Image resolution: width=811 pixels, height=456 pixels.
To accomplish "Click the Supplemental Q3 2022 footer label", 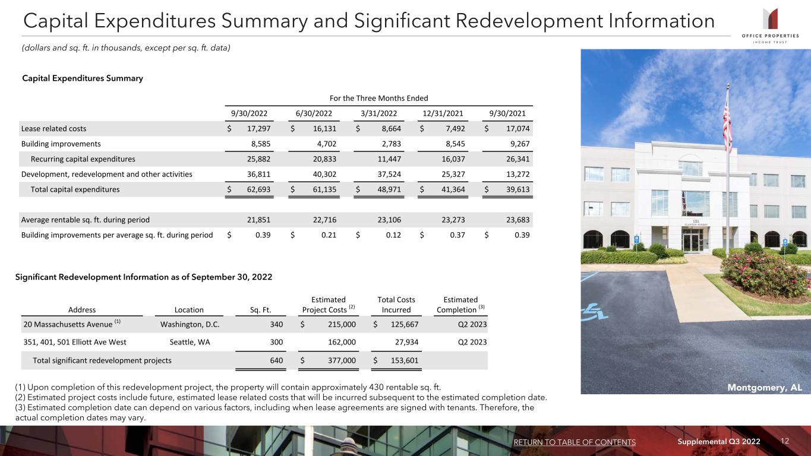I will (x=728, y=442).
